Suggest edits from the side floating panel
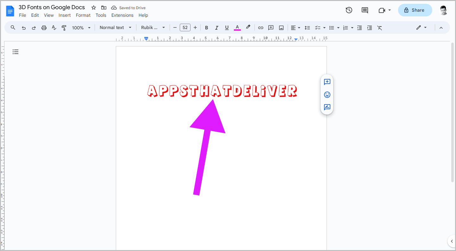Screen dimensions: 456x251 point(327,107)
